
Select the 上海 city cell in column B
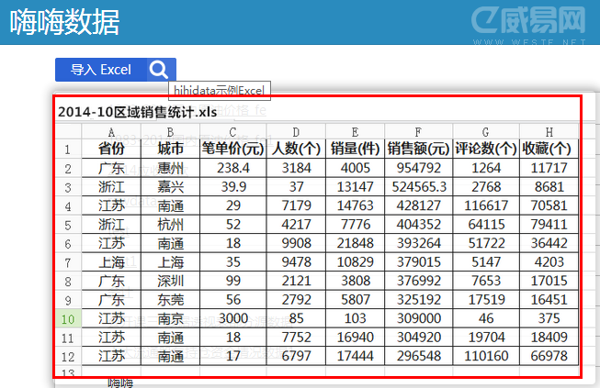pos(170,262)
